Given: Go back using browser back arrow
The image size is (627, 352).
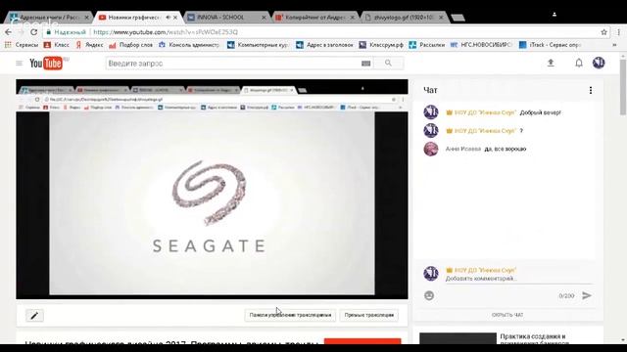Looking at the screenshot, I should coord(8,32).
